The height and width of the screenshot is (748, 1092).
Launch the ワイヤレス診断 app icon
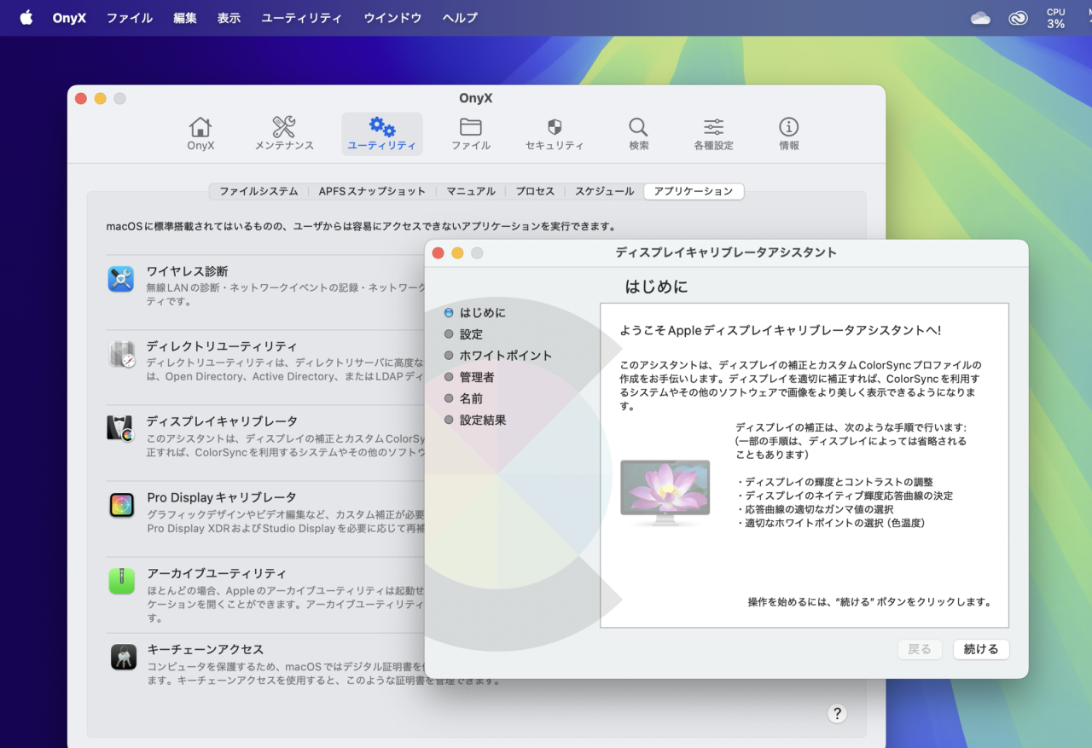pos(121,279)
